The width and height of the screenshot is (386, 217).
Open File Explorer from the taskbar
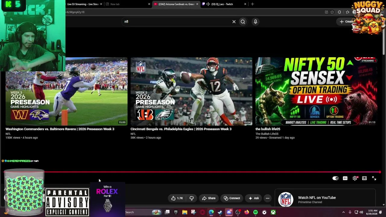click(x=185, y=212)
